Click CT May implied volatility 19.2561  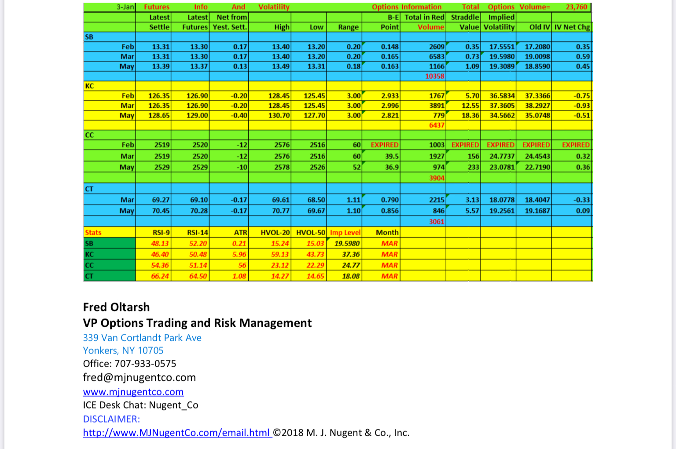tap(502, 211)
